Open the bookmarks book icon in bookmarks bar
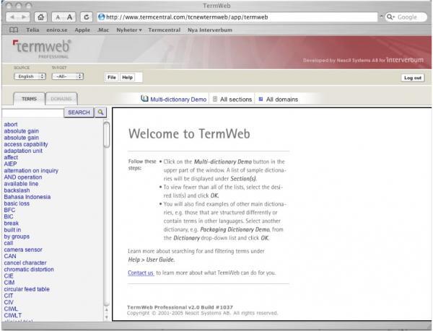This screenshot has width=433, height=331. click(14, 30)
